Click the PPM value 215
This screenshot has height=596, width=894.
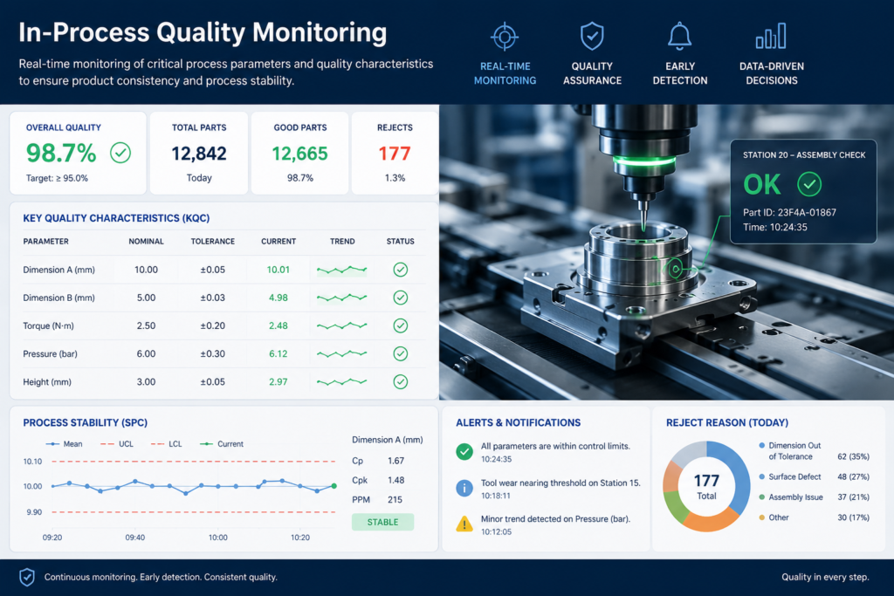point(395,499)
